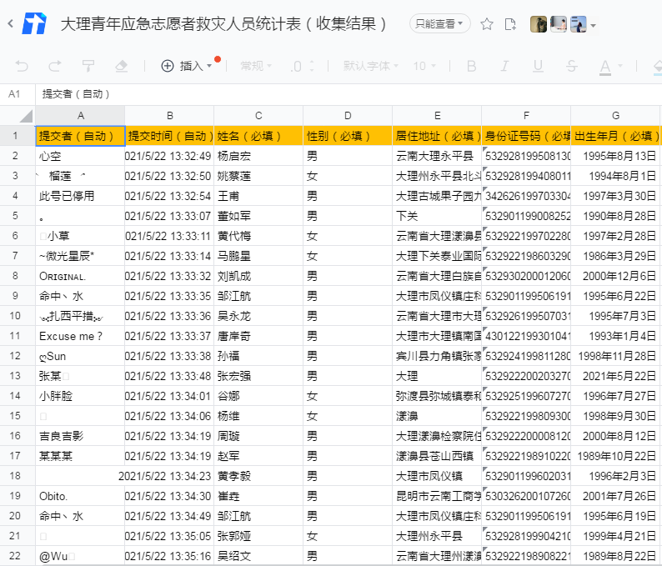Image resolution: width=662 pixels, height=566 pixels.
Task: Toggle italic text style
Action: (x=504, y=66)
